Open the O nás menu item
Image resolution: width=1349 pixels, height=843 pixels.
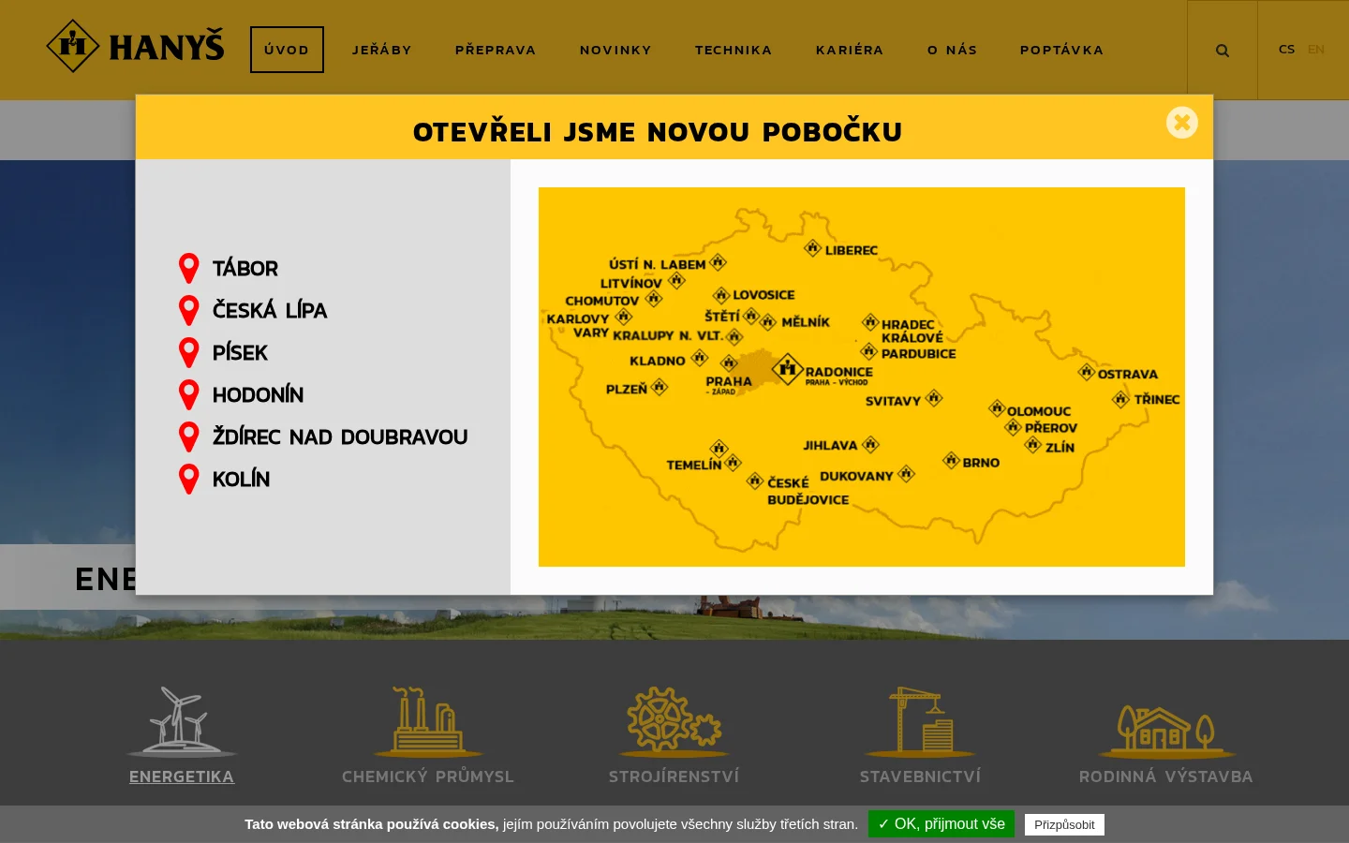click(x=953, y=50)
